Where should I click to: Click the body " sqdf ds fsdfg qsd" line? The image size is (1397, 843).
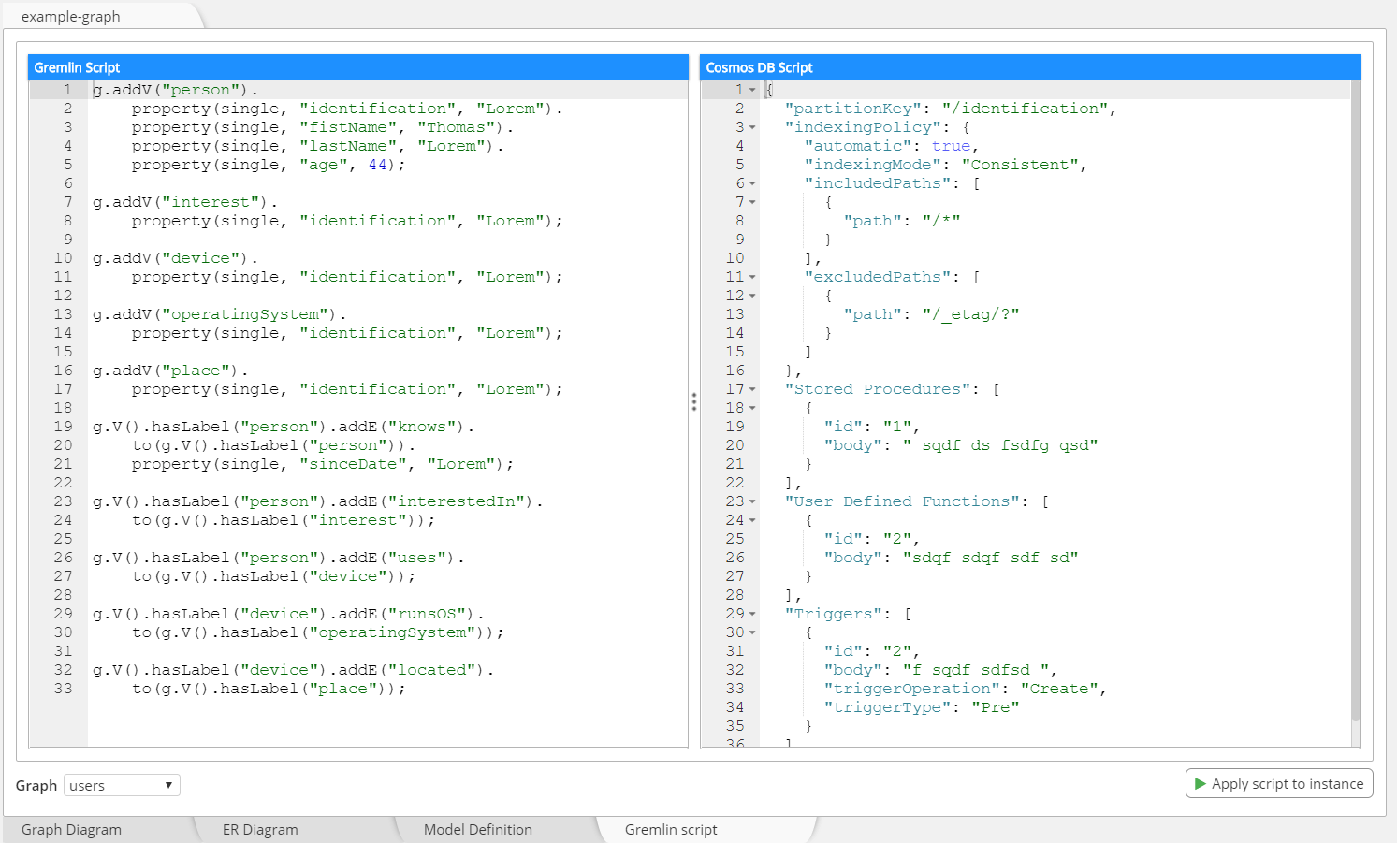coord(961,445)
